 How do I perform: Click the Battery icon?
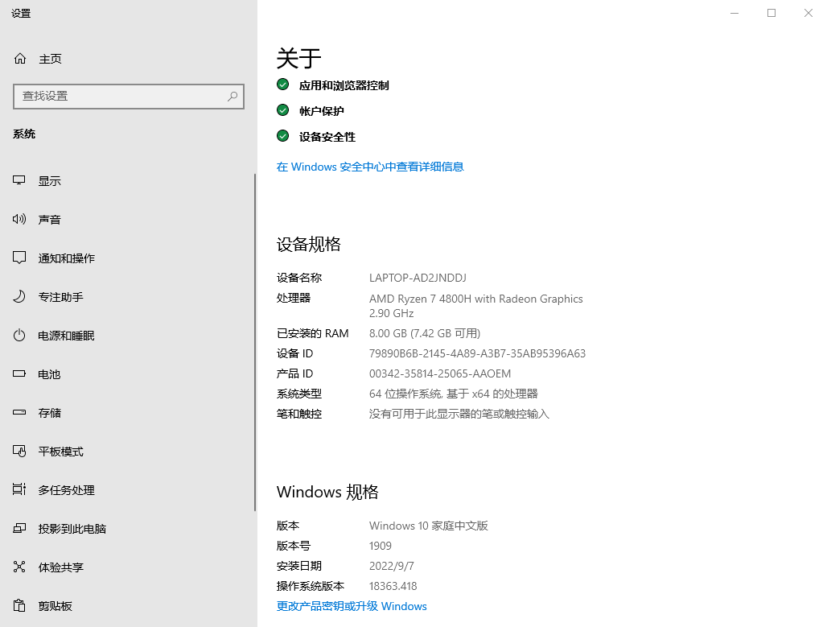pos(19,373)
